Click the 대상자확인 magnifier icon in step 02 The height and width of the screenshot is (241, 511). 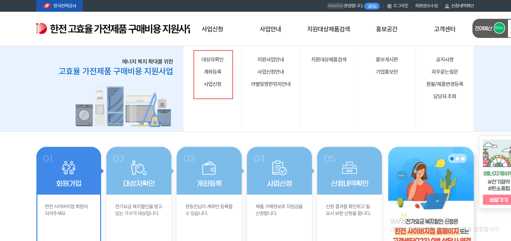pos(139,168)
